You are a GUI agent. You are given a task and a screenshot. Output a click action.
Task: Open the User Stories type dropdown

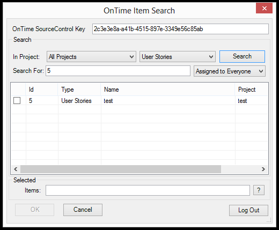178,57
